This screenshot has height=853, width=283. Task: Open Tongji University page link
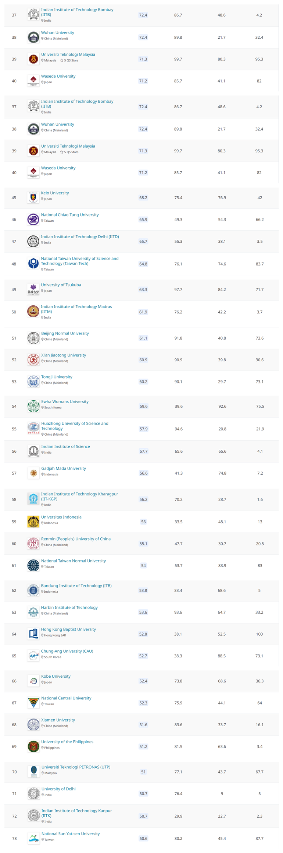tap(57, 377)
